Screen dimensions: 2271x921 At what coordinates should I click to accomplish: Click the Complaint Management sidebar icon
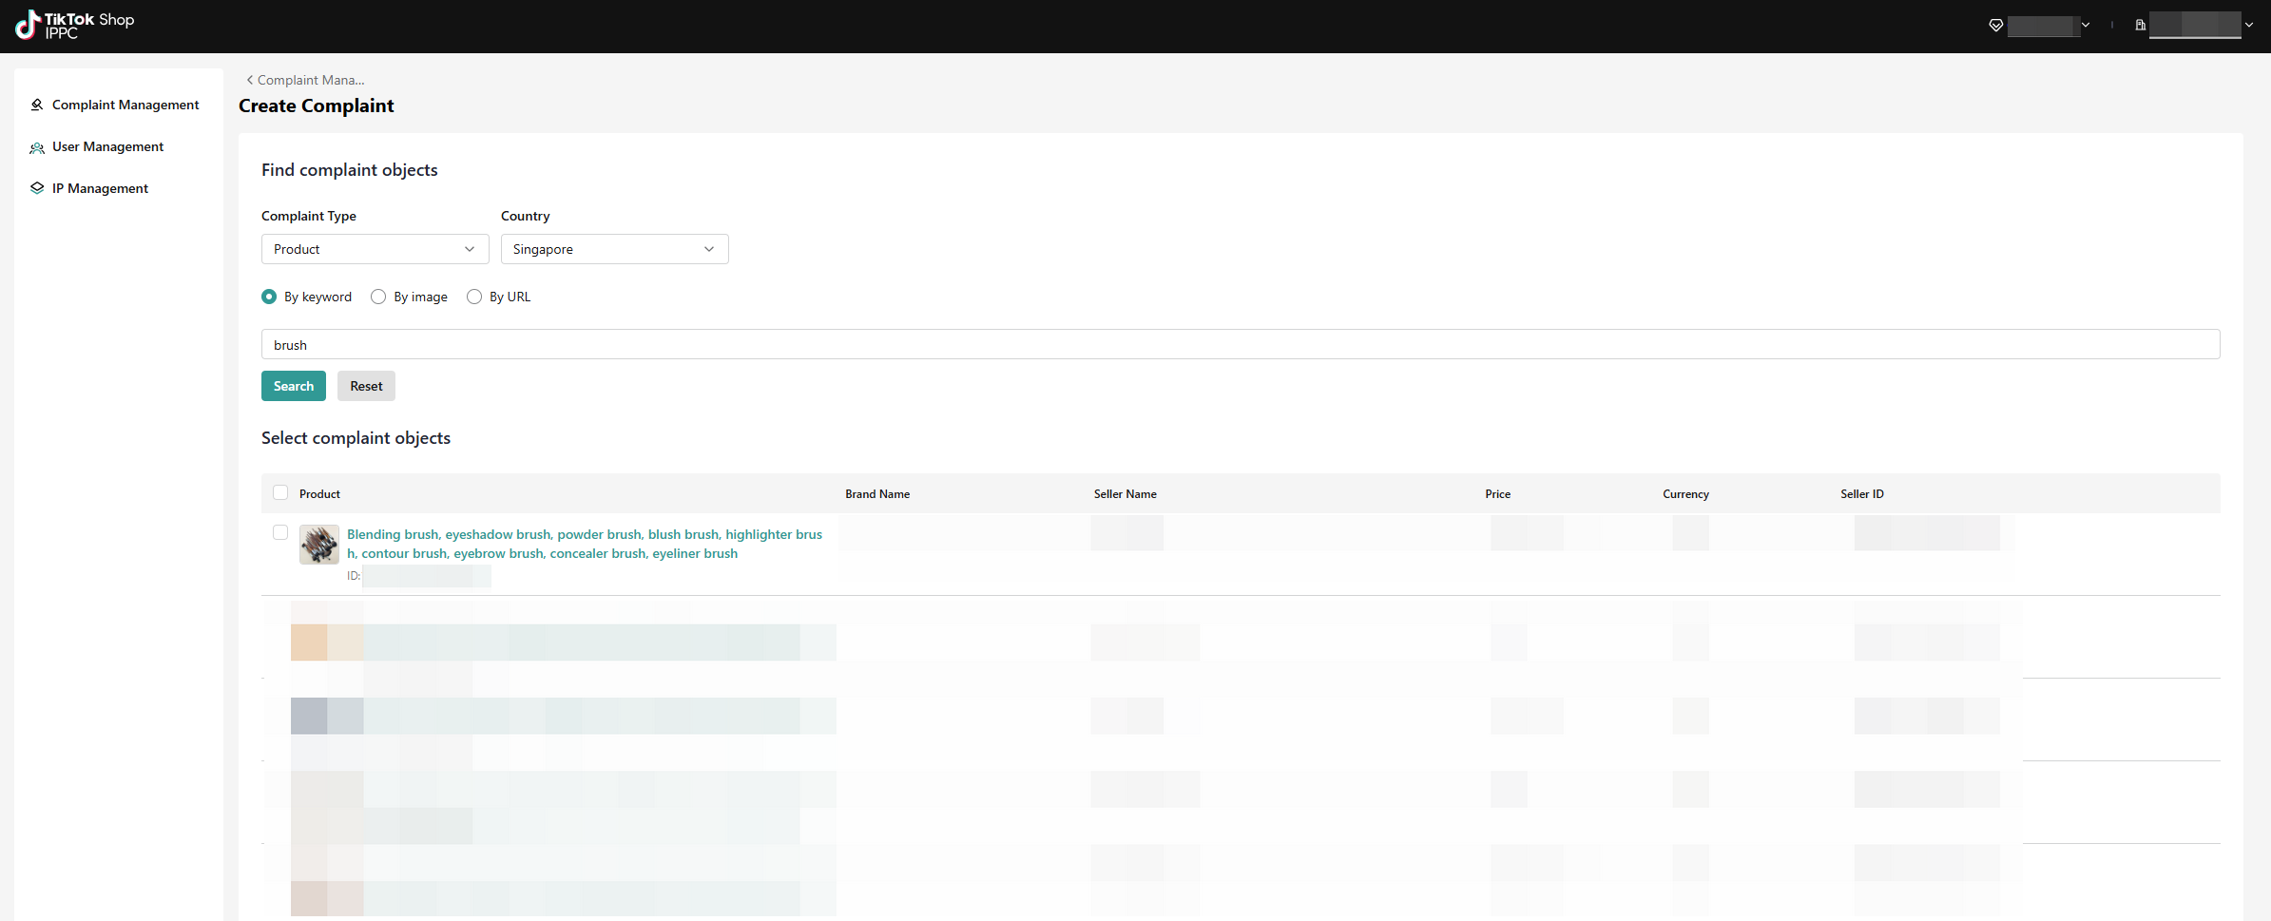[37, 105]
